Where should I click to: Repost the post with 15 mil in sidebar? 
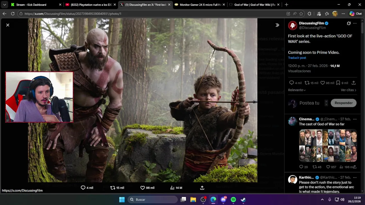coord(311,83)
